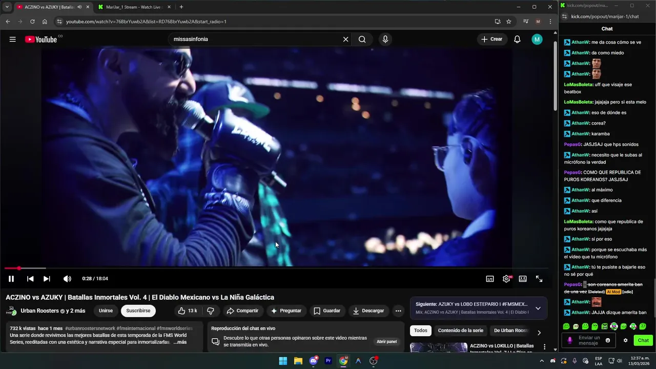Image resolution: width=656 pixels, height=369 pixels.
Task: Show more filter chips arrow
Action: click(539, 332)
